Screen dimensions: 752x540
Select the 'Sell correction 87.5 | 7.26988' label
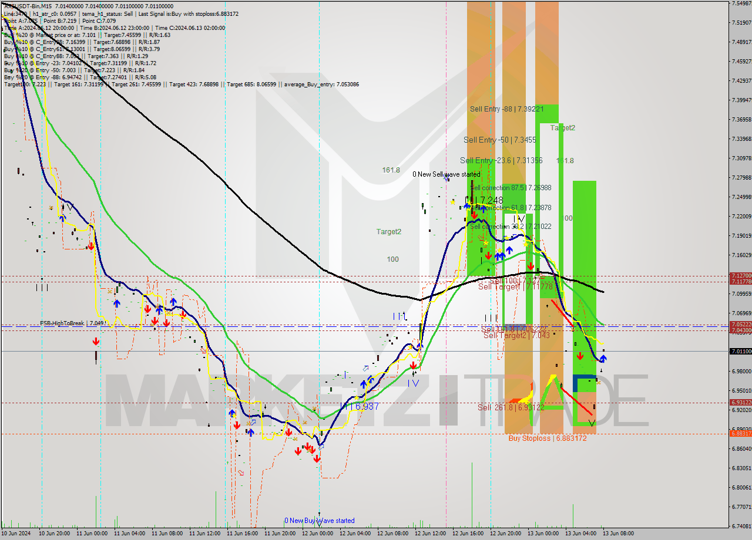(x=511, y=188)
